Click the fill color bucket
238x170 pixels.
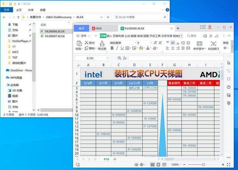pyautogui.click(x=141, y=48)
